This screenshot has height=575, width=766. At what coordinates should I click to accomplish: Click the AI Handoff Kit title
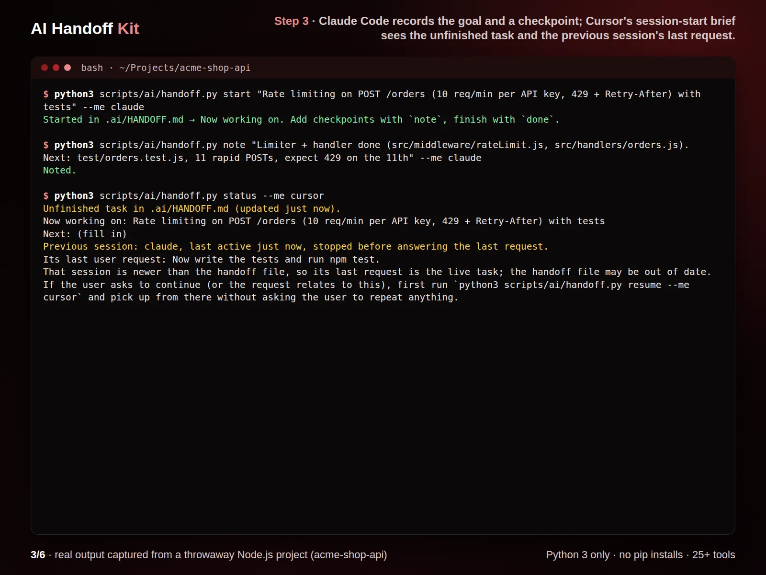tap(85, 29)
